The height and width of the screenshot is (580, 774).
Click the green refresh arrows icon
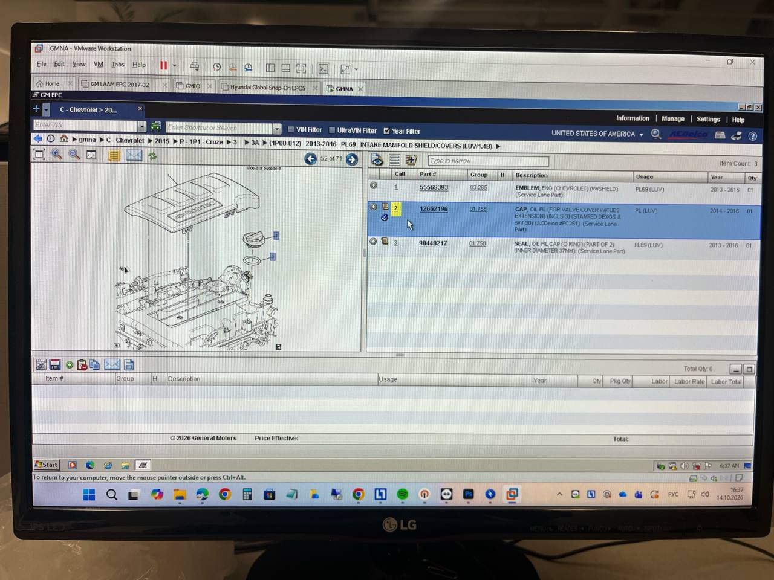pyautogui.click(x=152, y=156)
